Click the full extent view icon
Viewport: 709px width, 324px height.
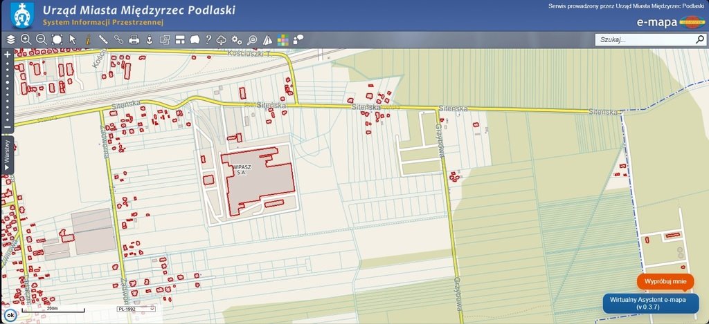point(57,39)
